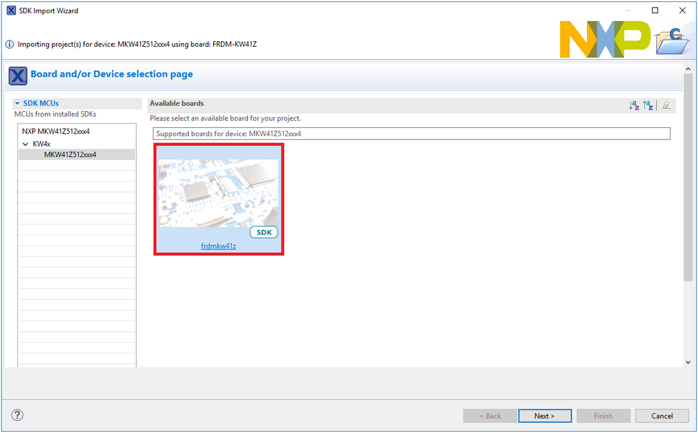The image size is (698, 433).
Task: Click the page scroll down arrow
Action: [688, 362]
